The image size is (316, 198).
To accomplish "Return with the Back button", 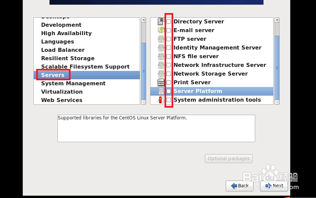I will click(x=239, y=186).
